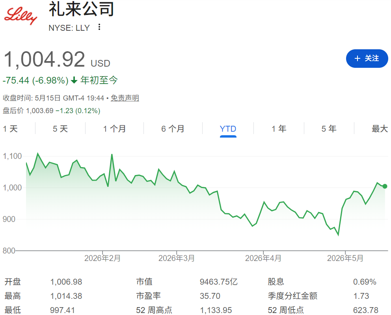
Task: Switch to the 5 天 range tab
Action: 60,129
